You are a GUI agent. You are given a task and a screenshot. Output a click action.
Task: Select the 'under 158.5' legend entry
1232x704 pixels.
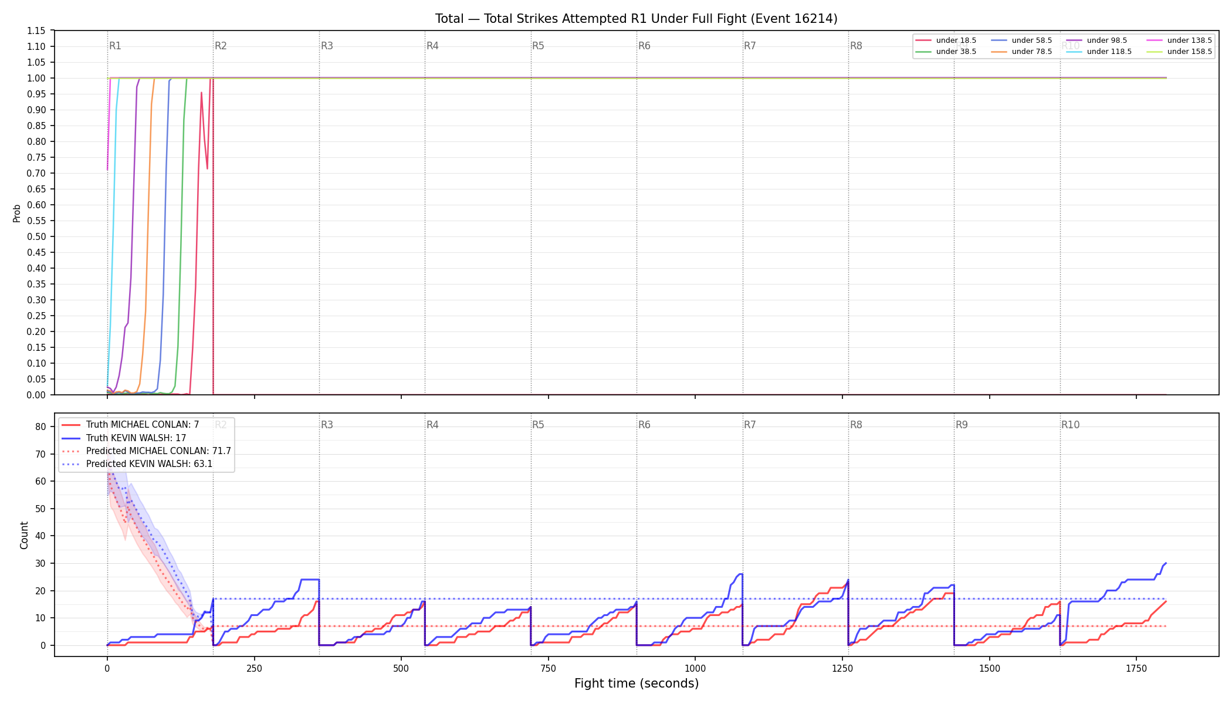click(1180, 52)
